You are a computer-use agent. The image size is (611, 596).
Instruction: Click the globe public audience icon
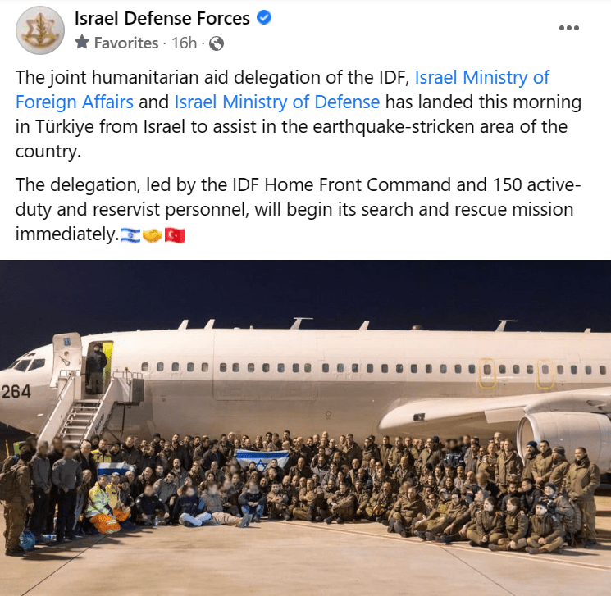pos(217,43)
